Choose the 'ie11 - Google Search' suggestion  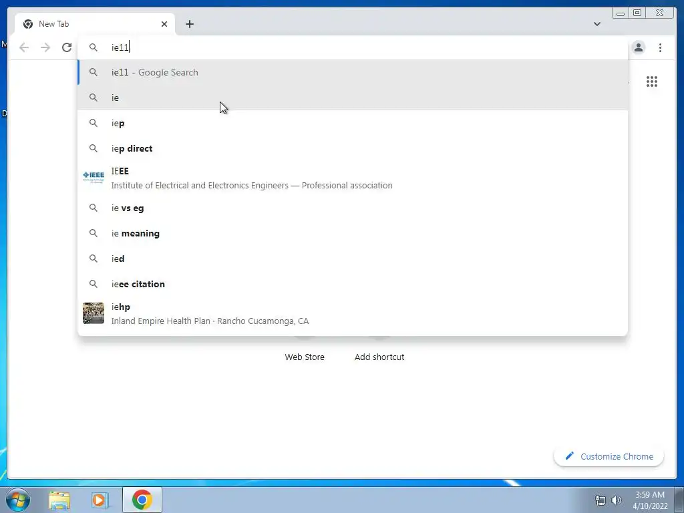tap(353, 72)
